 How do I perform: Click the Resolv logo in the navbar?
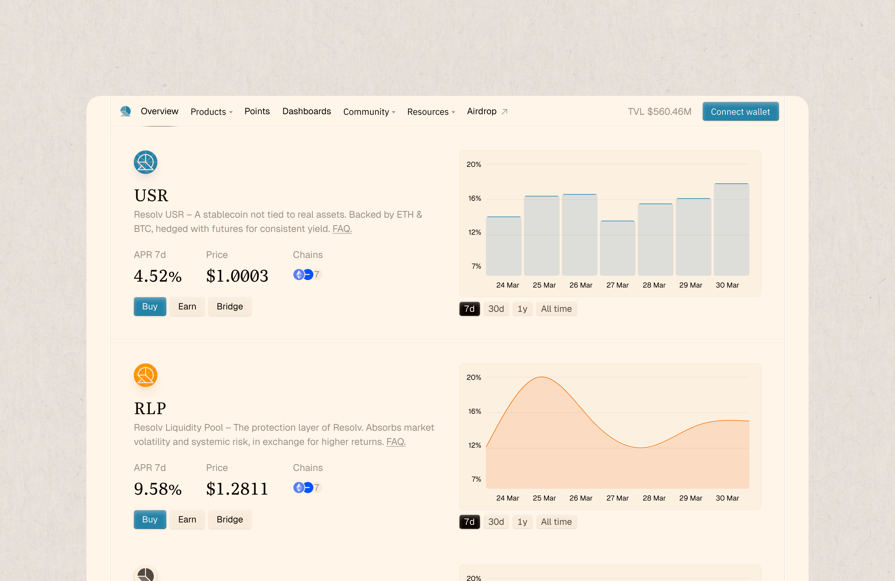tap(125, 111)
